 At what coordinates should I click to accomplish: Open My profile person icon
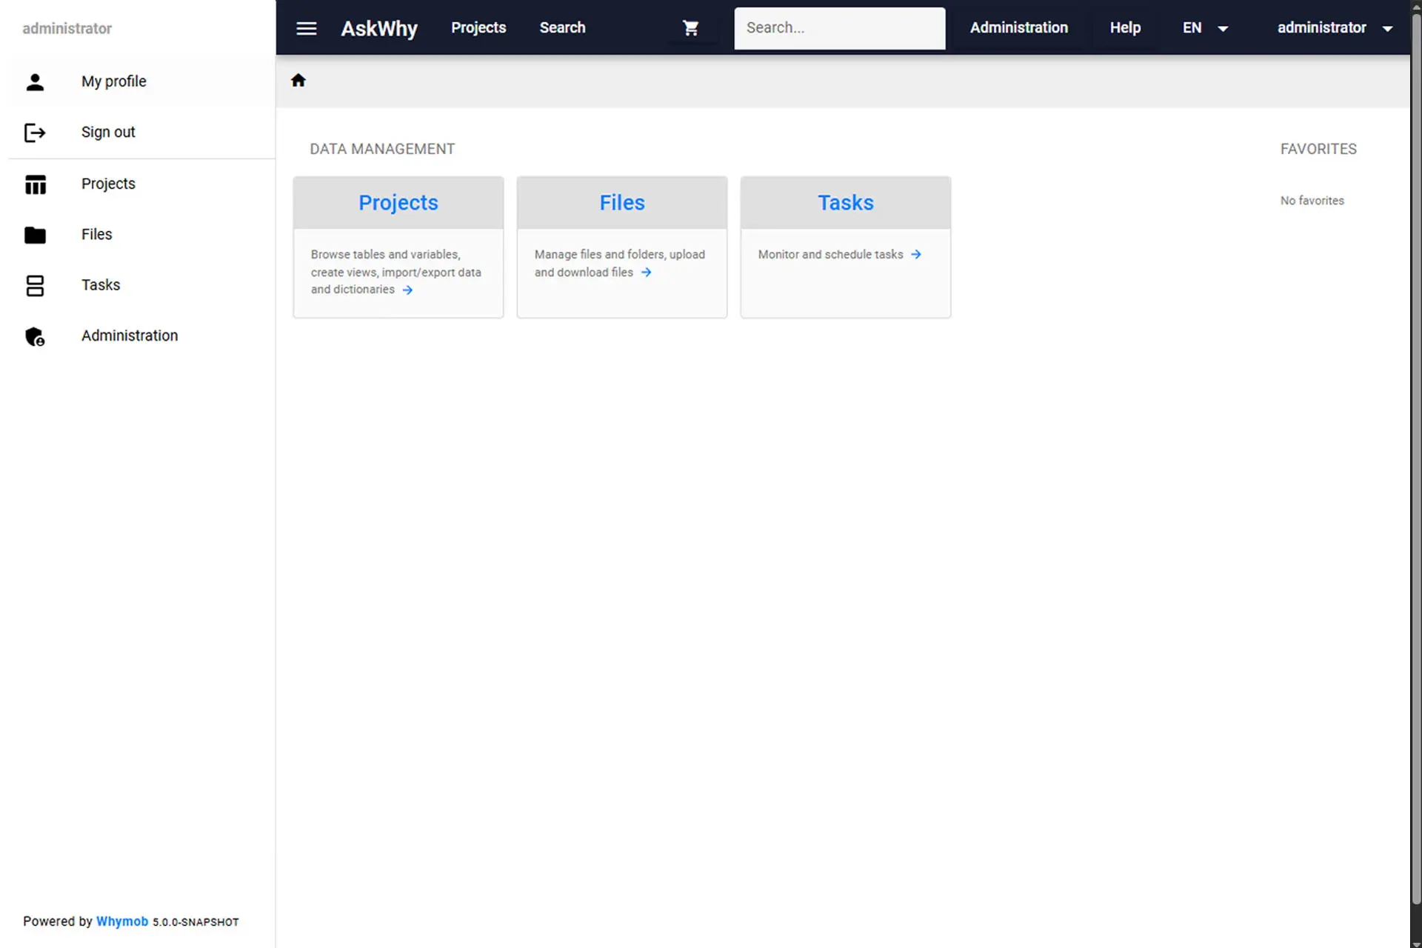35,81
